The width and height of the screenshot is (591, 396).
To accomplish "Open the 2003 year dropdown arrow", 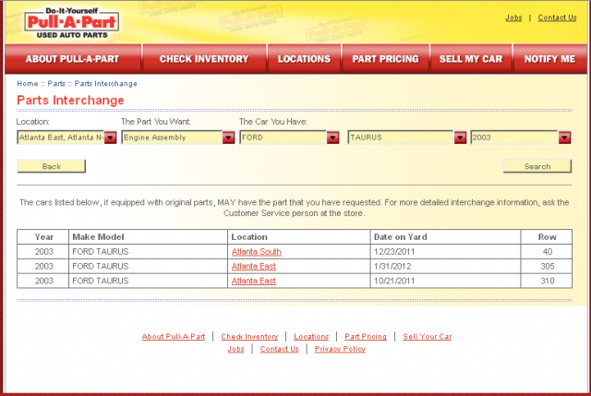I will (x=564, y=138).
